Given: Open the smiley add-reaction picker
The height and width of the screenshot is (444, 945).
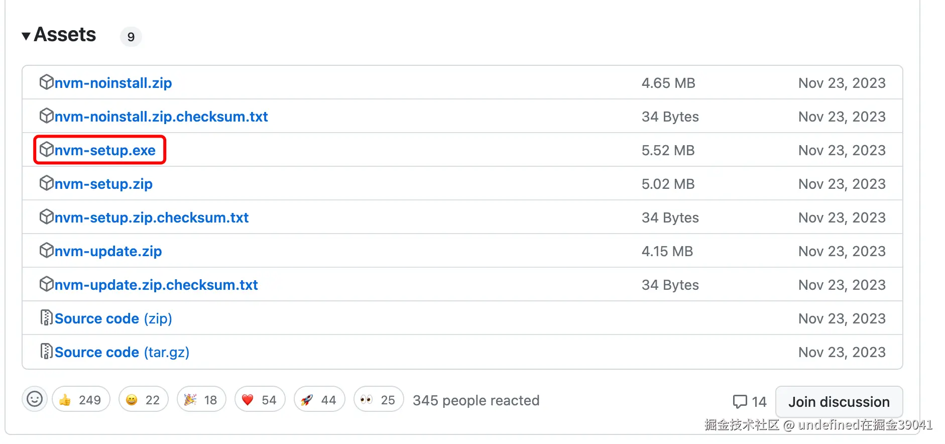Looking at the screenshot, I should pos(35,399).
